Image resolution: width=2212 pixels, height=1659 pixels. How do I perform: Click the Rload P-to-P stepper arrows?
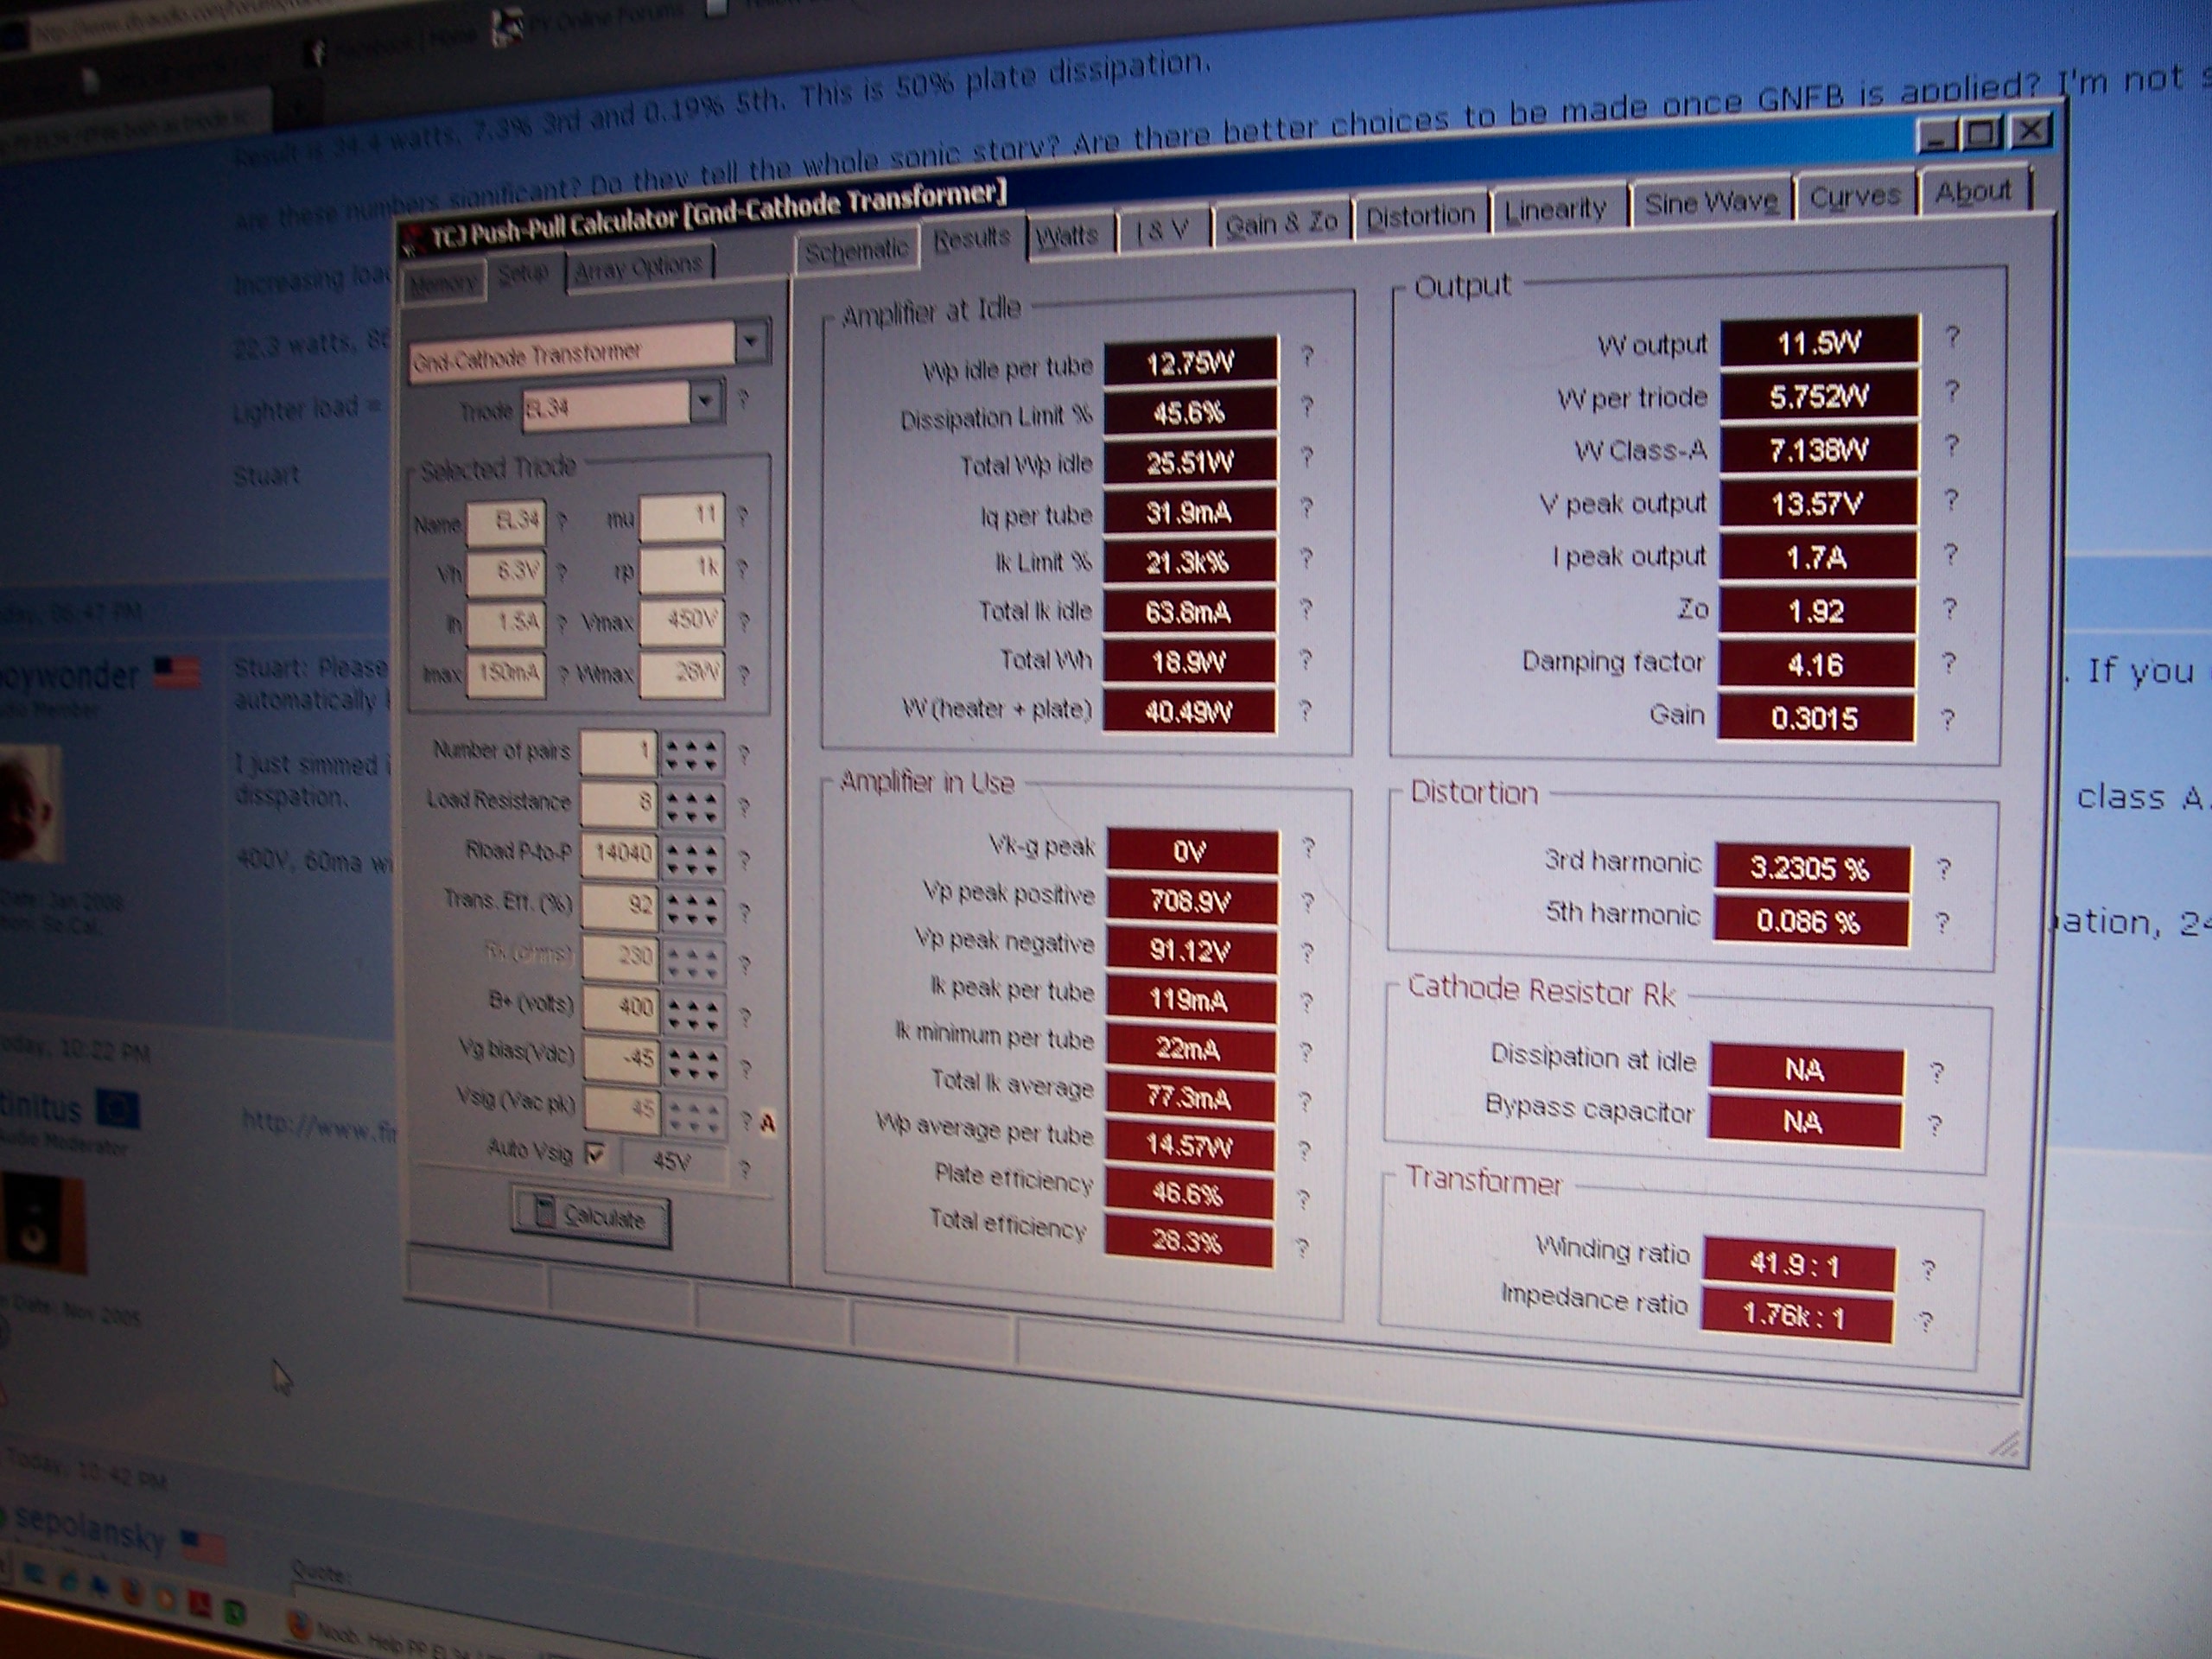(693, 858)
